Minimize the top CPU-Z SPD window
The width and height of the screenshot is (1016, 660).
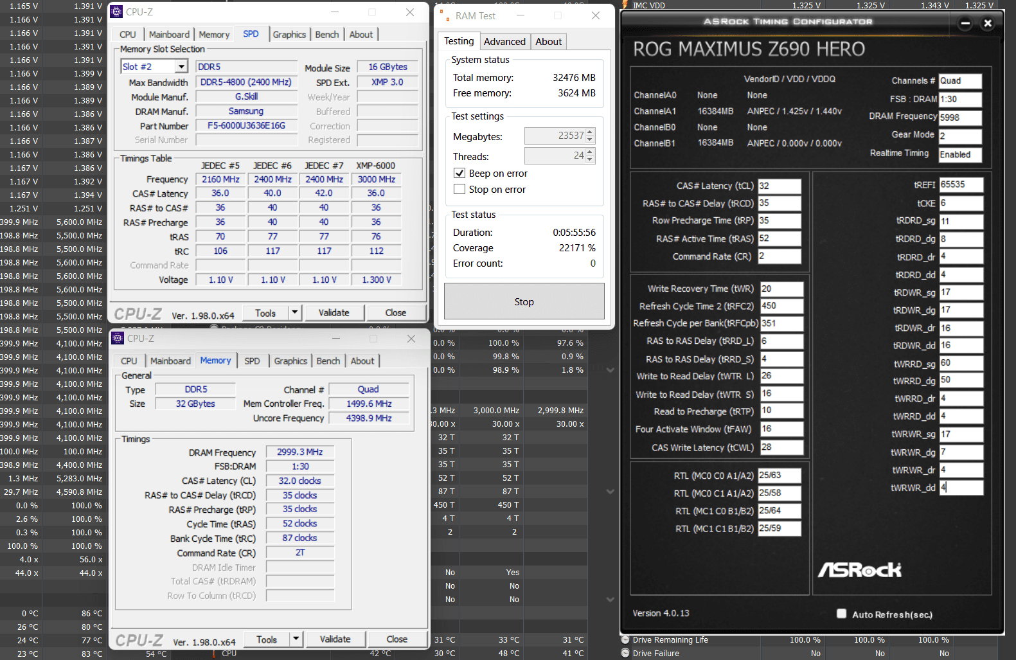coord(335,12)
